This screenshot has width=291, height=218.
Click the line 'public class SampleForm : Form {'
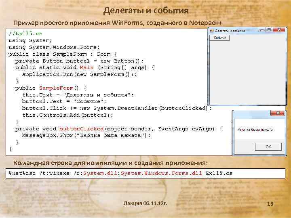pyautogui.click(x=63, y=54)
